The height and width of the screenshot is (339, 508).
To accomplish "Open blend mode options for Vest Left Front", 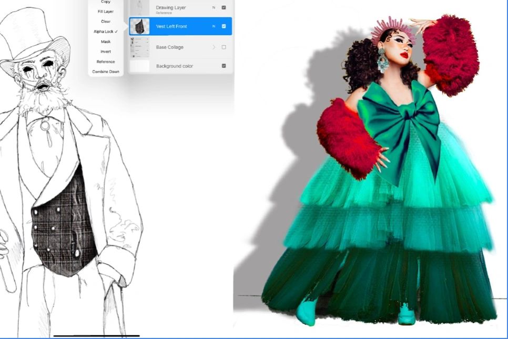I will point(214,26).
